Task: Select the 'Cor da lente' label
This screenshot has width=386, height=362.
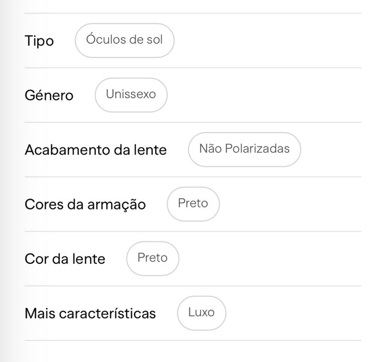Action: [x=65, y=259]
